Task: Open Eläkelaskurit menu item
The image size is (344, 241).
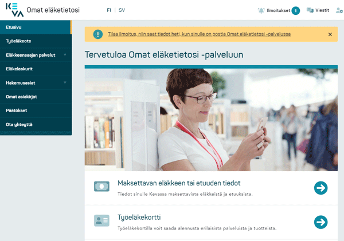Action: (x=36, y=69)
